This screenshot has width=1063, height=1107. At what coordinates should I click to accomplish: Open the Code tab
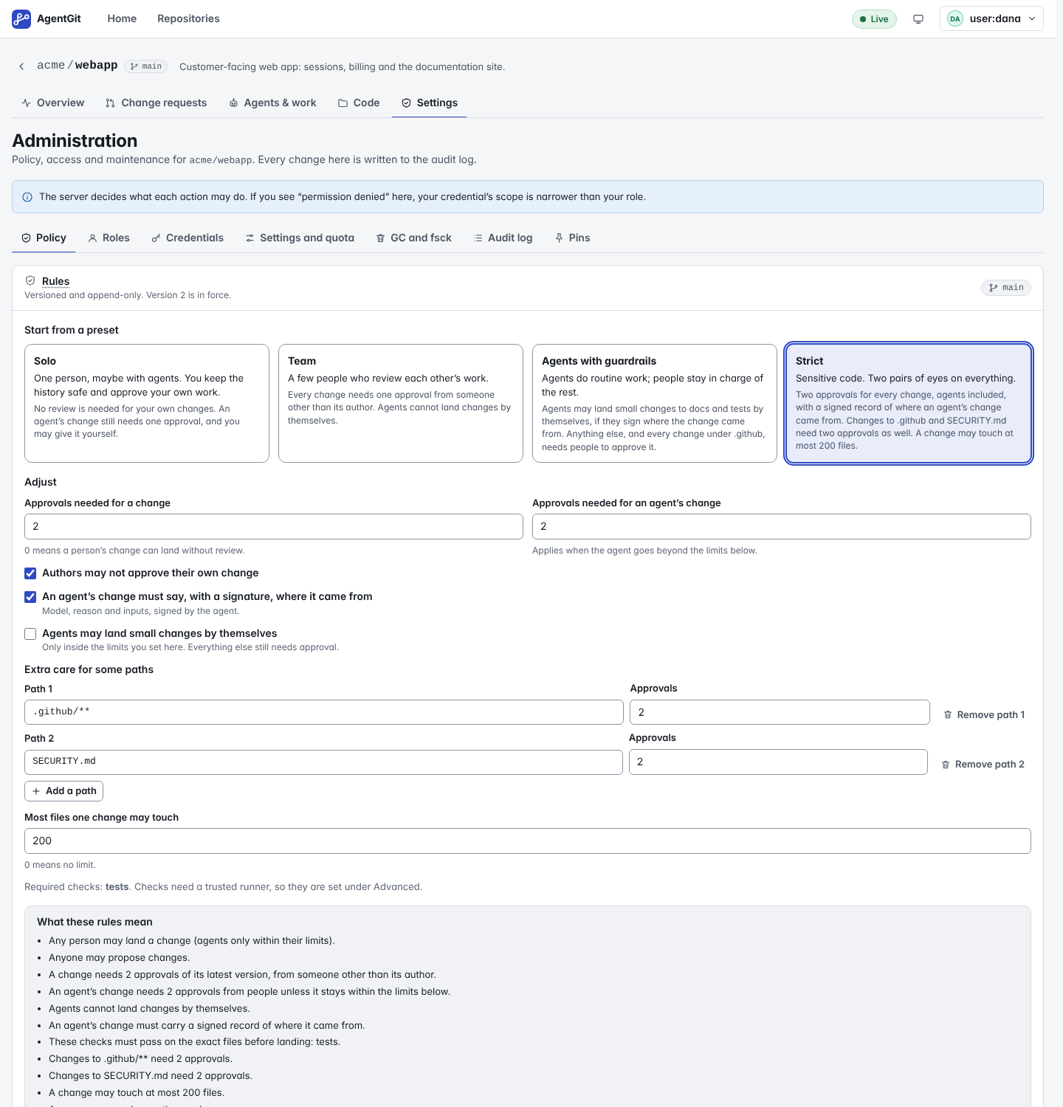[359, 103]
